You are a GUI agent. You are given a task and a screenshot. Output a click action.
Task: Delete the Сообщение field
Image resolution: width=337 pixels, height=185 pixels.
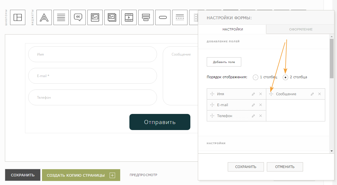pos(319,94)
